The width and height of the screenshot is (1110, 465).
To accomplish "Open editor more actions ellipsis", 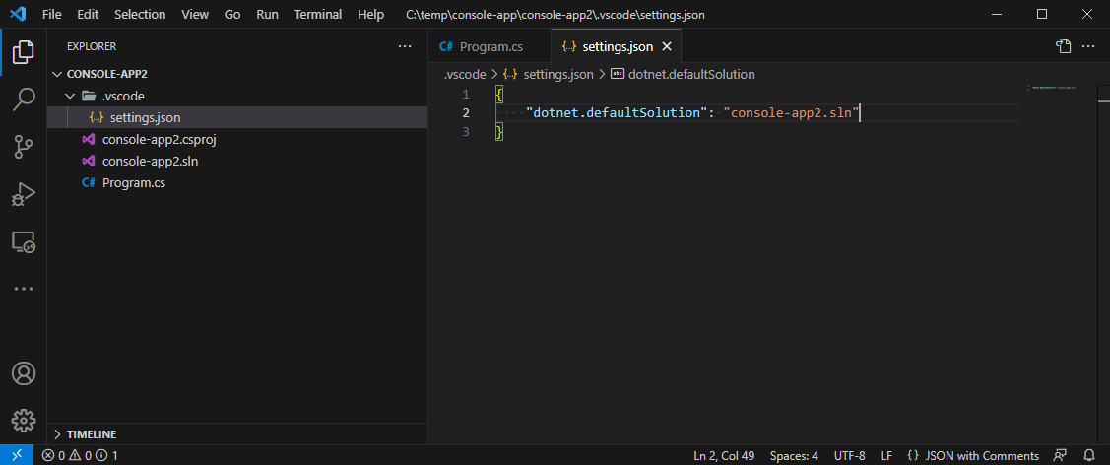I will [1088, 46].
